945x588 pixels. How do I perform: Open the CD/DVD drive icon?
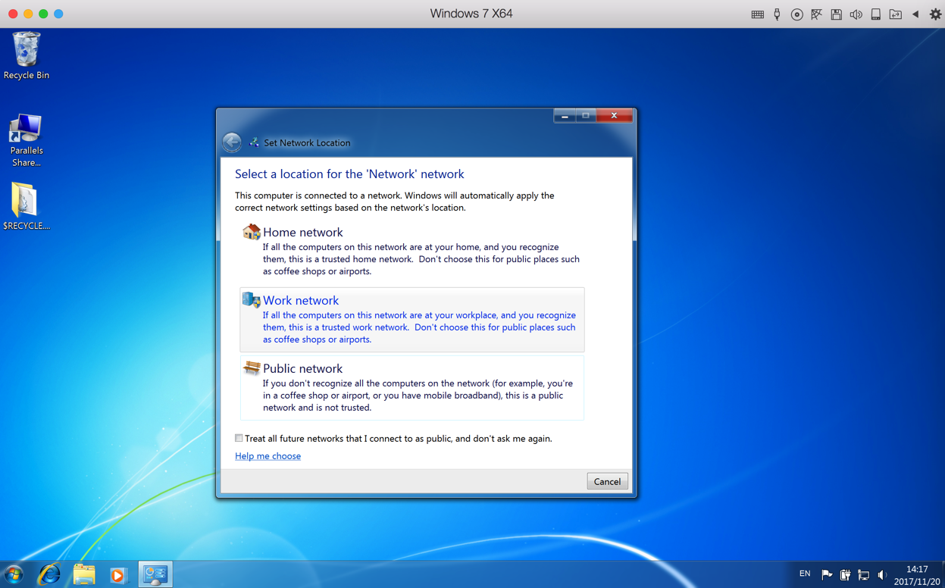[x=796, y=14]
